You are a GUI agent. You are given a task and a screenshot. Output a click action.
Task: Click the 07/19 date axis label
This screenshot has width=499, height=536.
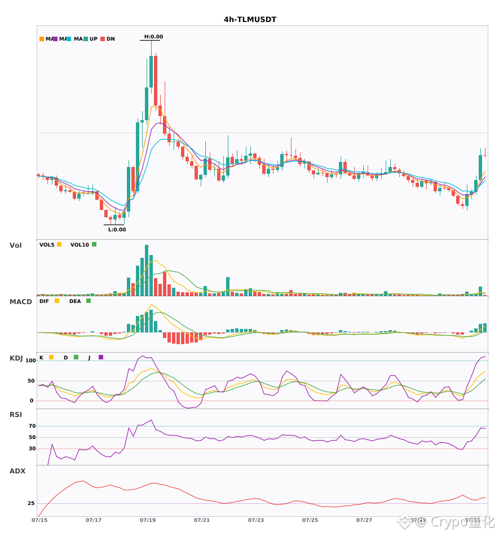pyautogui.click(x=148, y=520)
